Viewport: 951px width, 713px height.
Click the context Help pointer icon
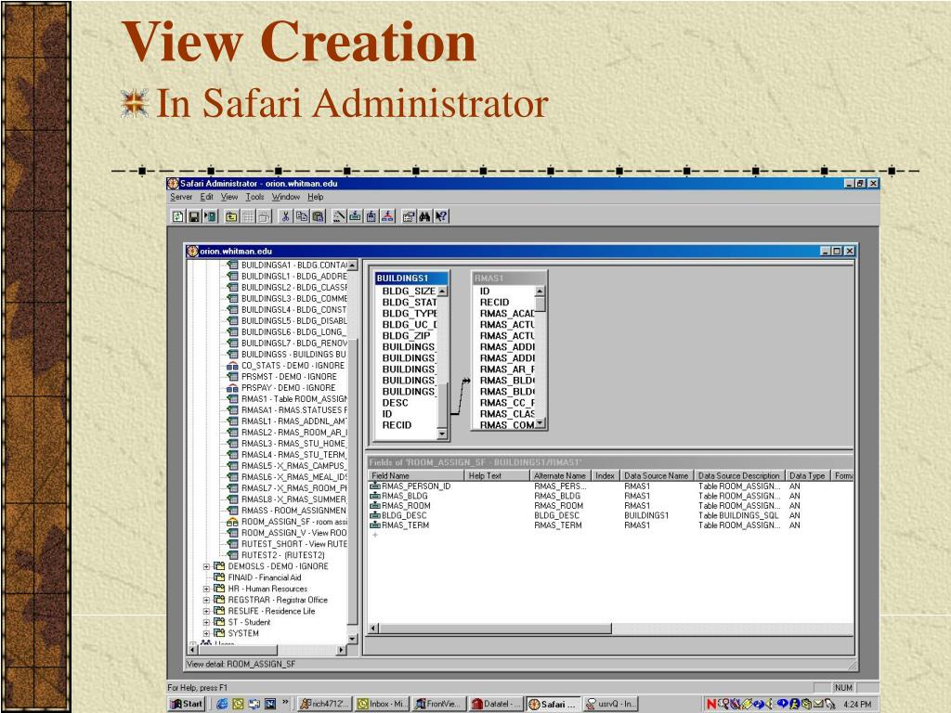[x=441, y=216]
